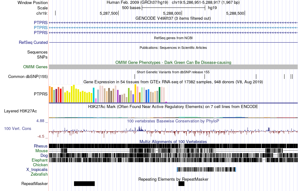This screenshot has height=191, width=298.
Task: Click the 4.88 conservation axis maximum
Action: (x=40, y=121)
